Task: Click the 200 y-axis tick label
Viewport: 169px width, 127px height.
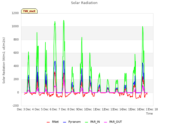Action: [x=16, y=79]
